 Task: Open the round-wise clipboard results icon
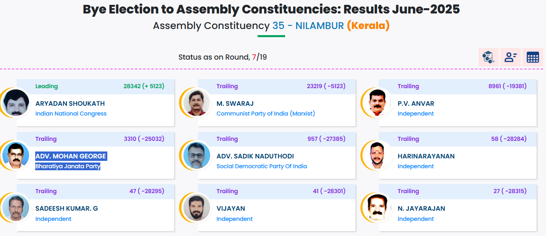(488, 57)
